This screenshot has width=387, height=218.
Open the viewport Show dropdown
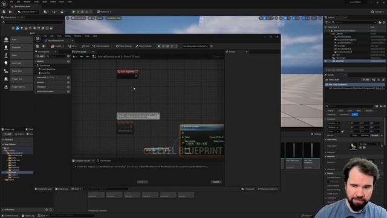coord(99,18)
